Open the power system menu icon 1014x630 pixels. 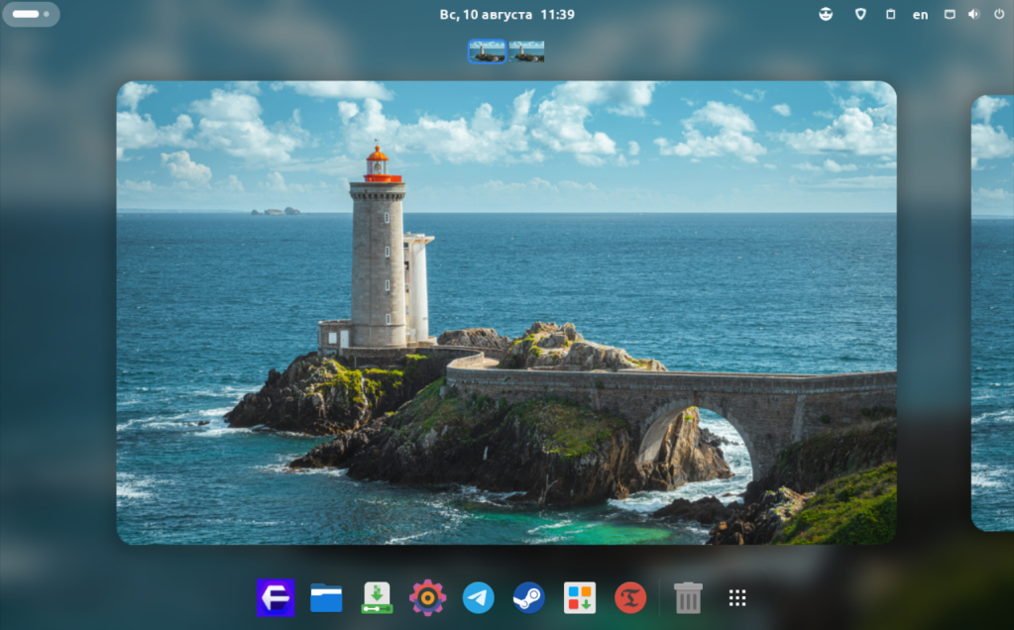[999, 14]
